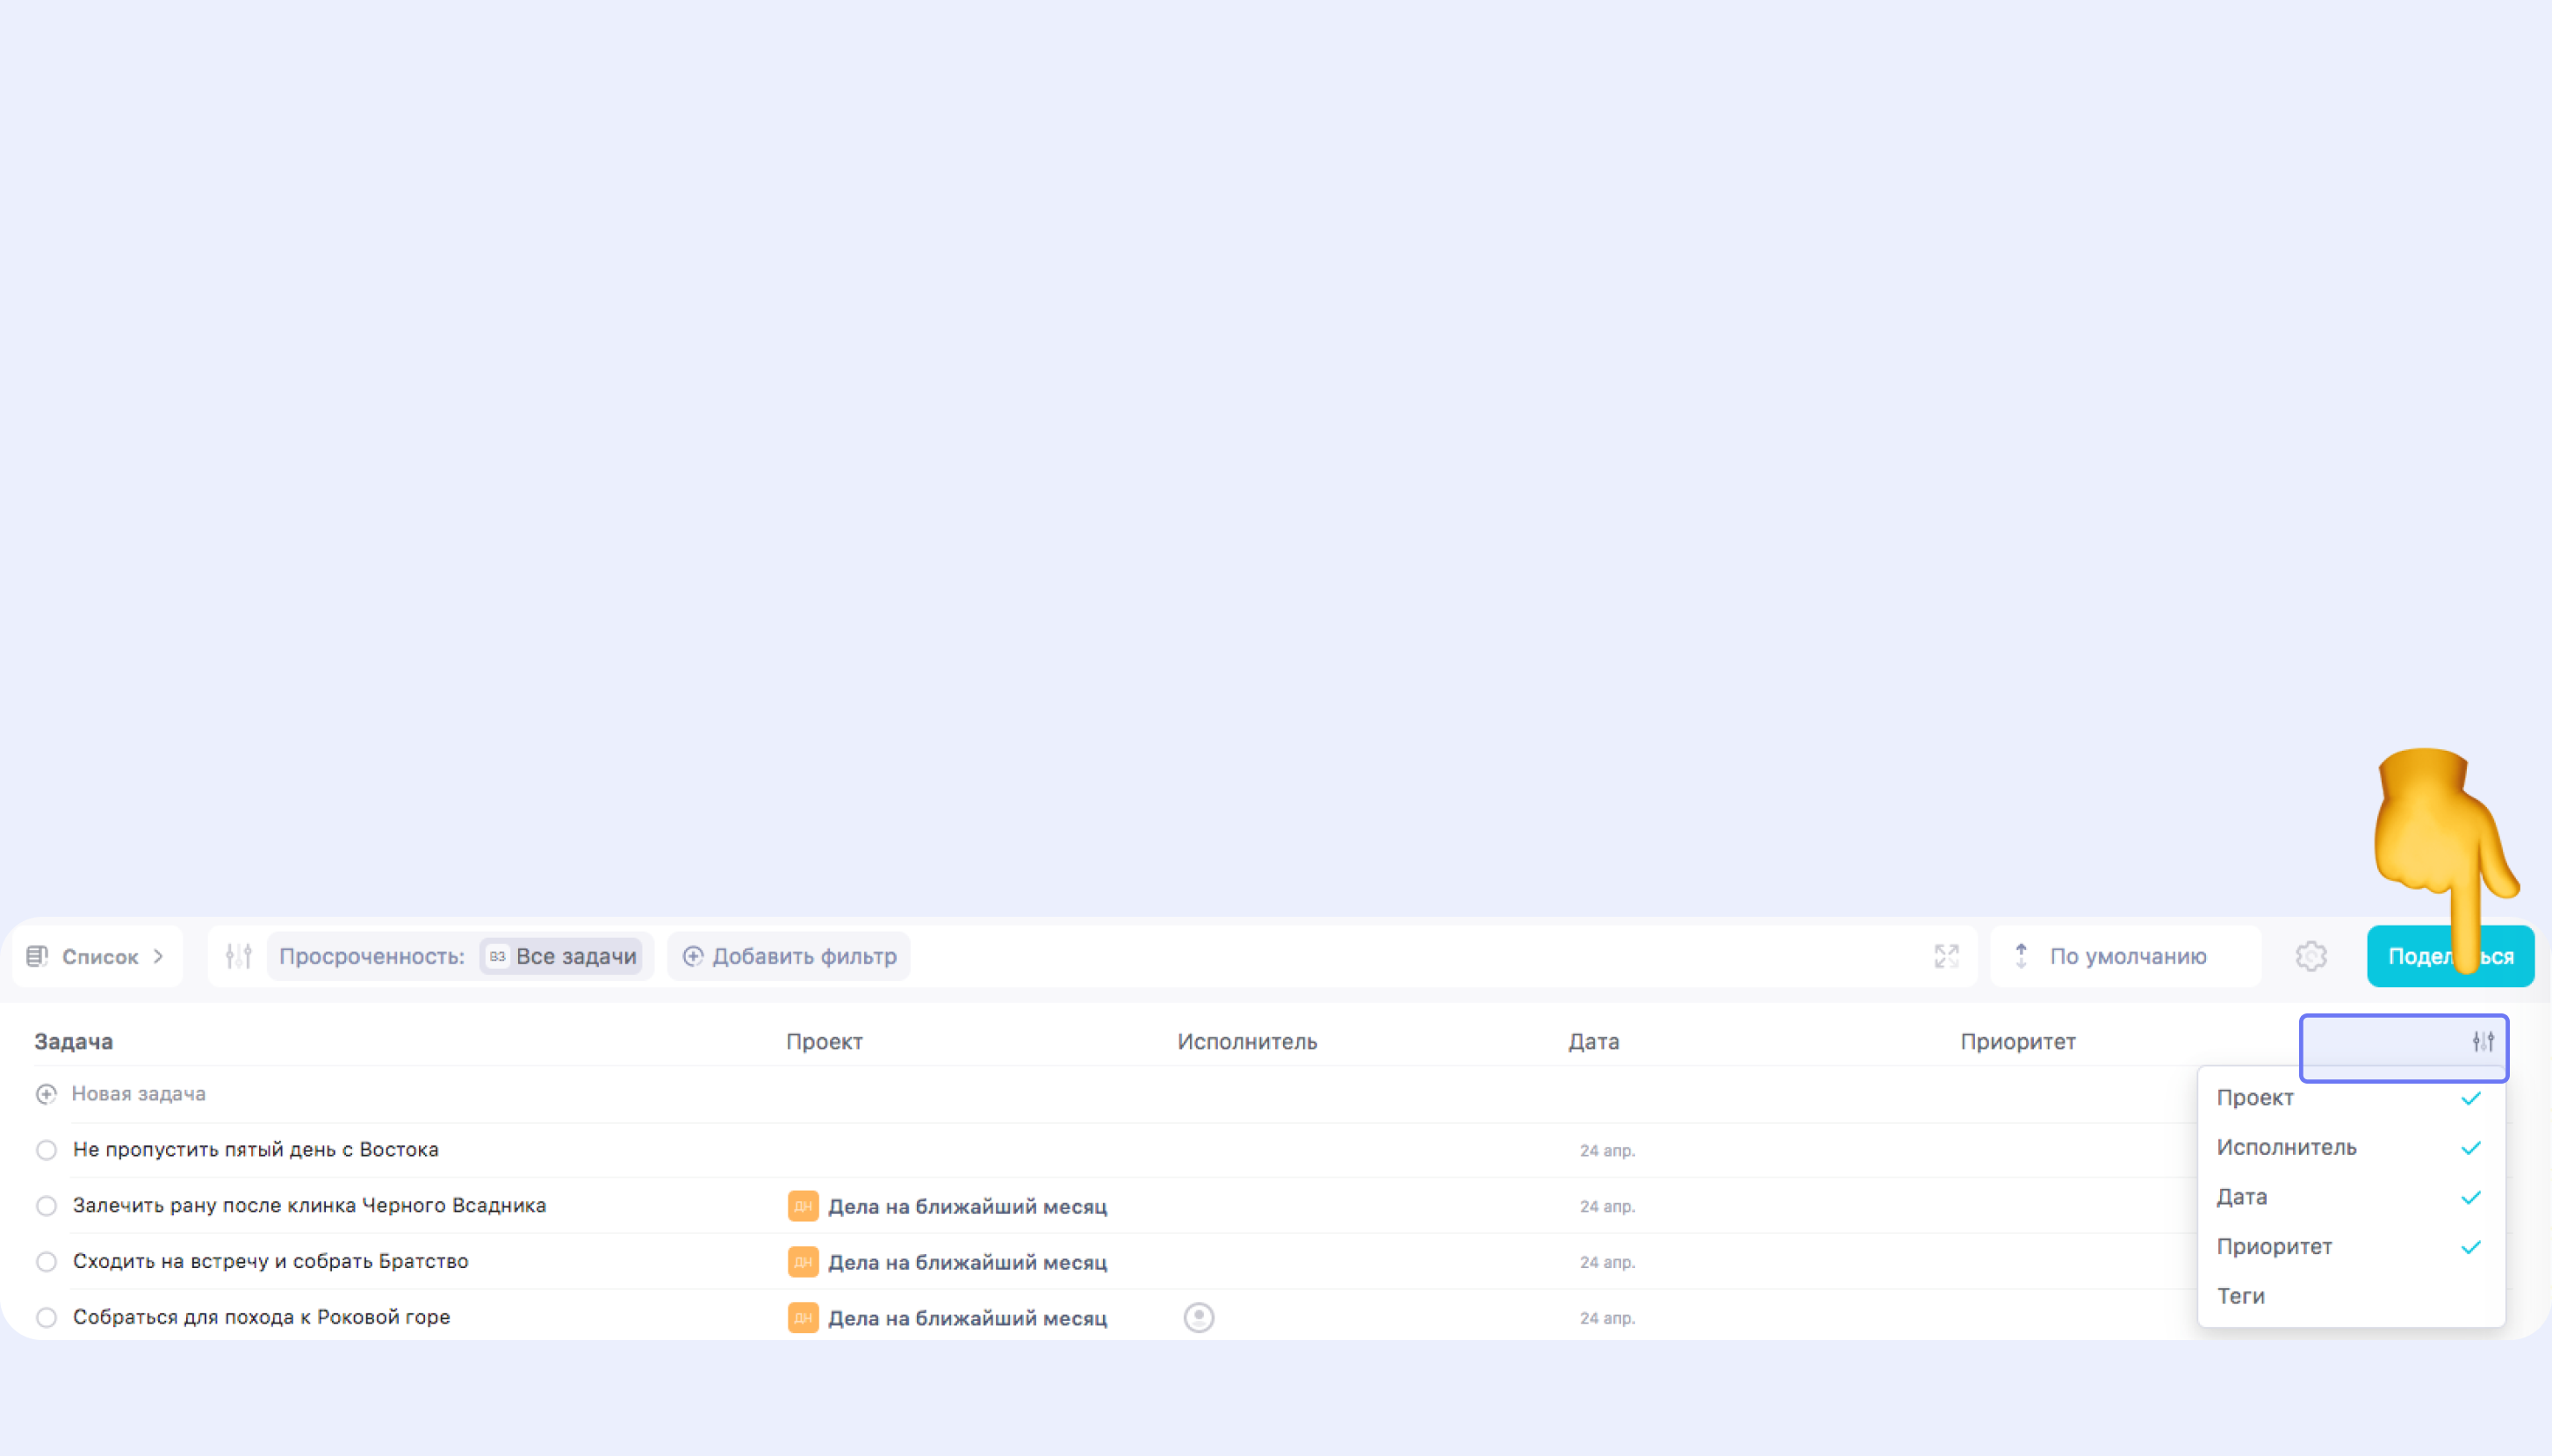Check off 'Собраться для похода к Роковой горе'
This screenshot has height=1456, width=2552.
[x=46, y=1317]
